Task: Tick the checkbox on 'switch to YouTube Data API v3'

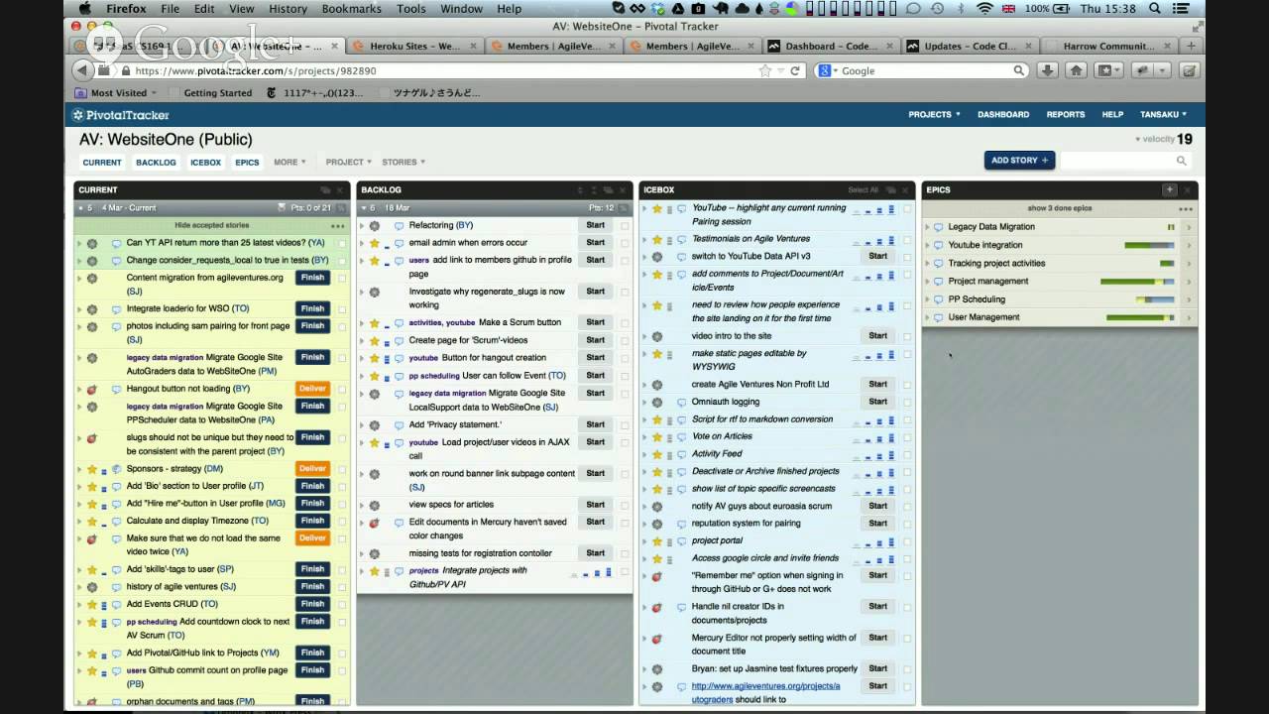Action: (x=907, y=257)
